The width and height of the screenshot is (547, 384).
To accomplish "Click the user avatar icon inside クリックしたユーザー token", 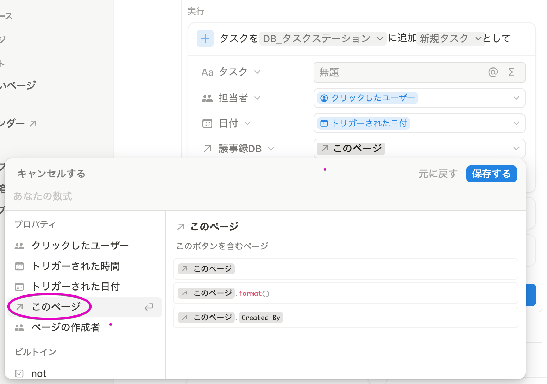I will [324, 98].
